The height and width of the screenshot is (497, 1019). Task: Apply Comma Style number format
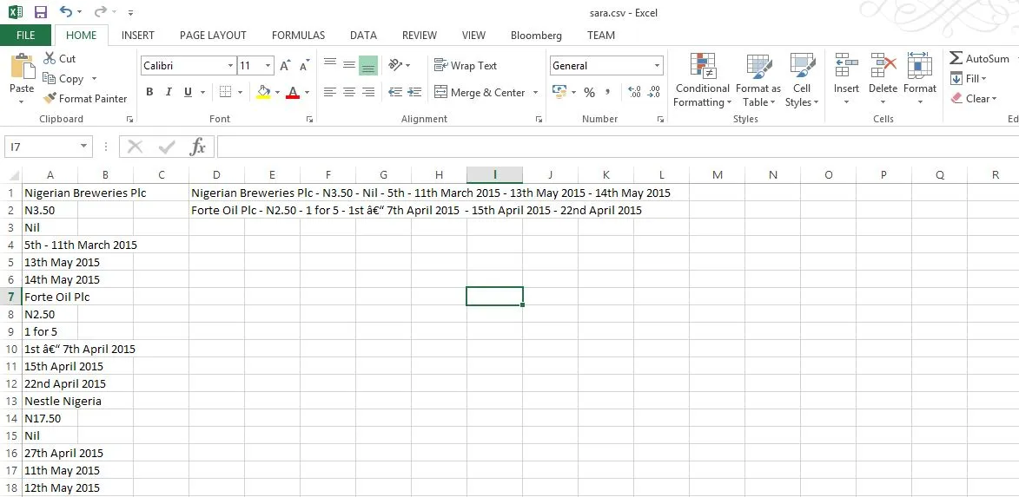click(607, 92)
